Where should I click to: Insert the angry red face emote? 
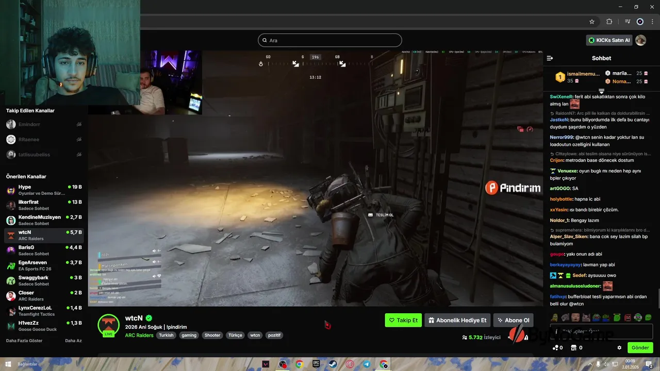(x=628, y=317)
